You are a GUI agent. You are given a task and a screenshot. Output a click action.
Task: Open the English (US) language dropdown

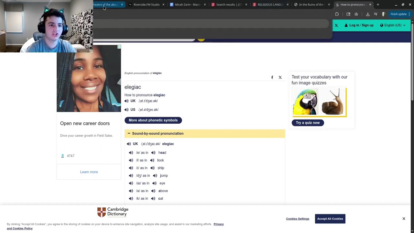[393, 25]
